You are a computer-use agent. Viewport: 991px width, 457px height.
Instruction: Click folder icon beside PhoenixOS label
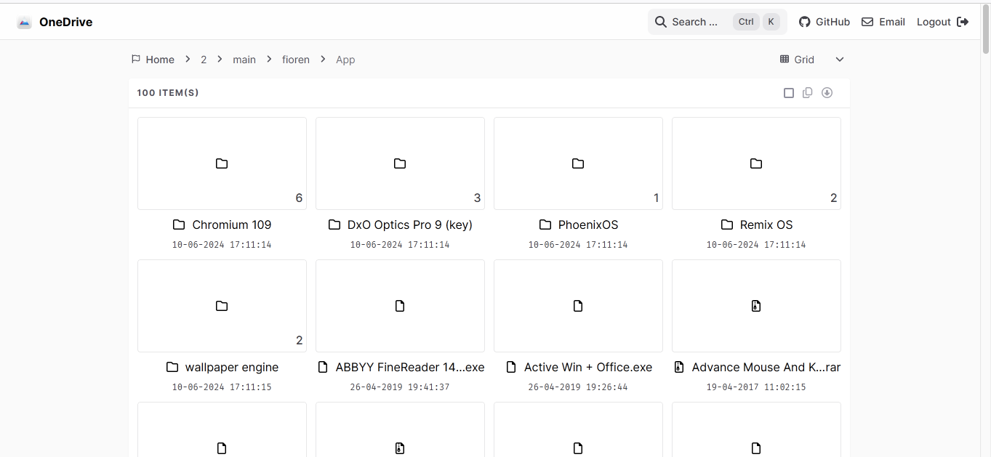tap(545, 225)
